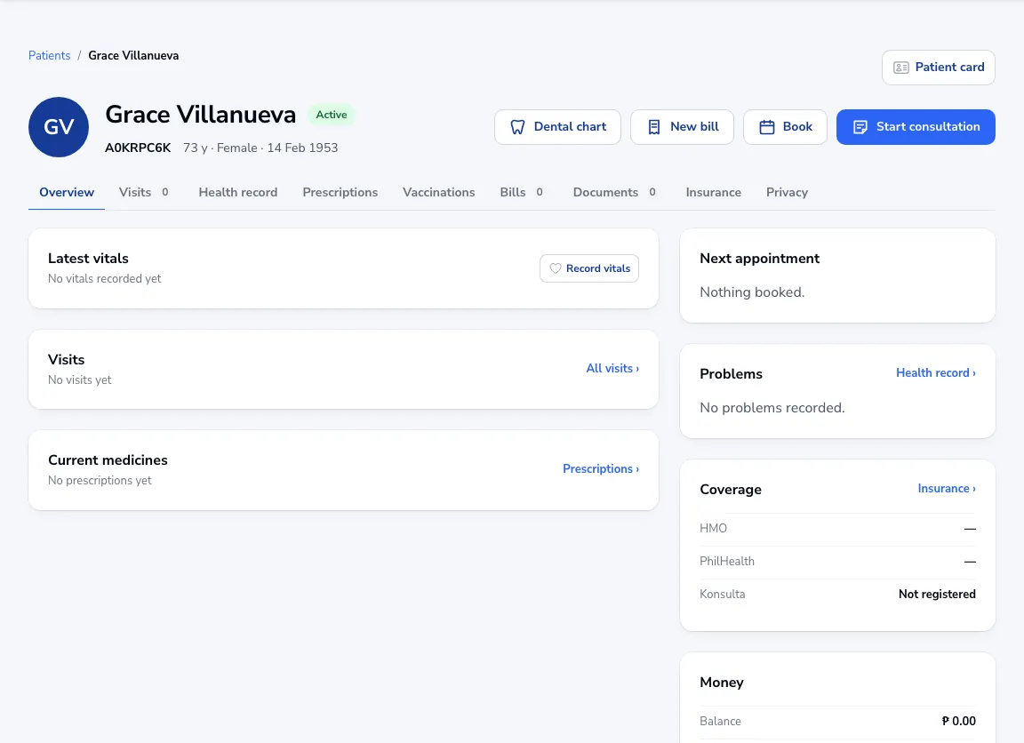This screenshot has width=1024, height=743.
Task: Switch to the Visits tab
Action: pyautogui.click(x=144, y=192)
